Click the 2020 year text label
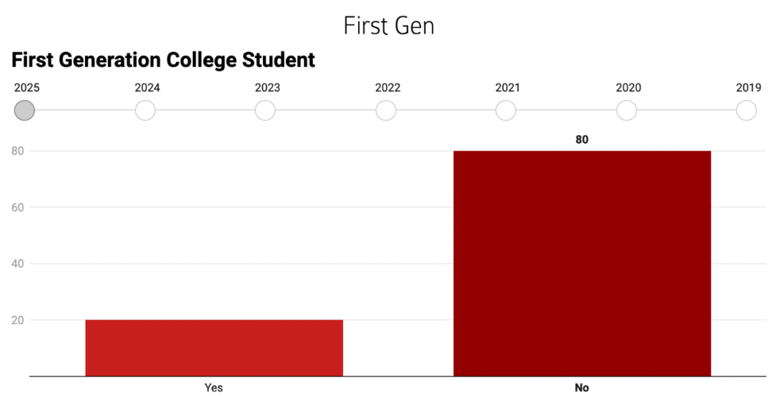This screenshot has height=401, width=772. click(628, 88)
